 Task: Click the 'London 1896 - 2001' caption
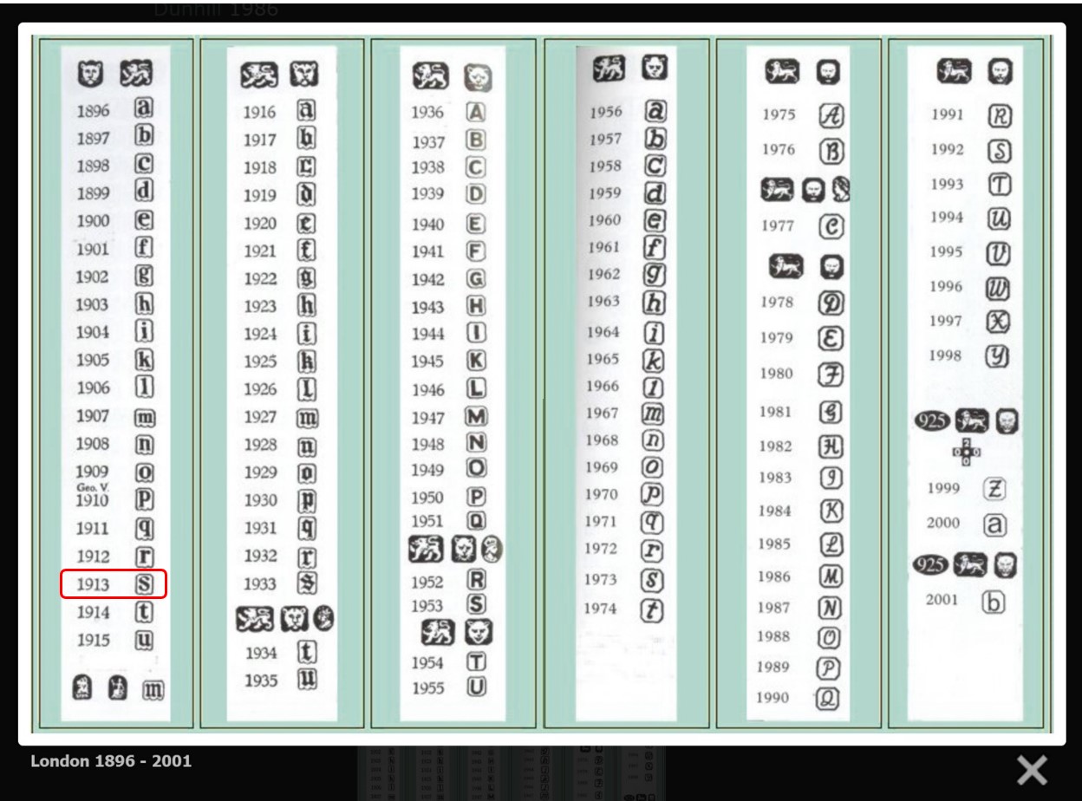(x=111, y=761)
